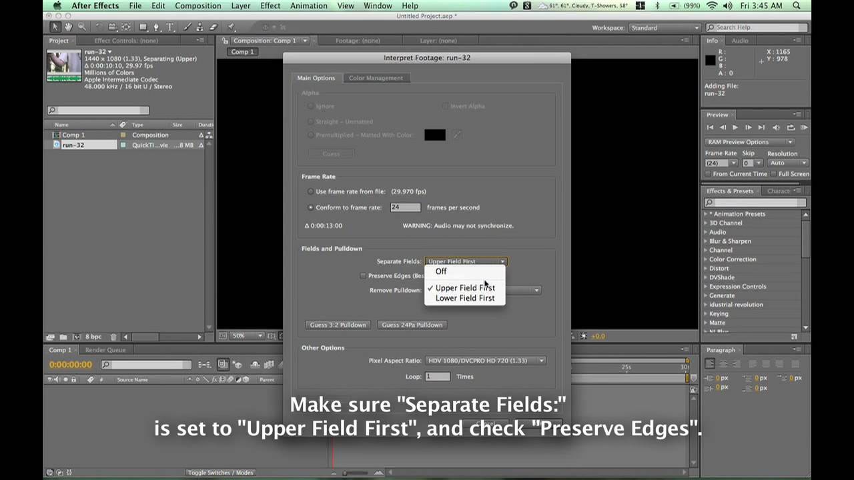The height and width of the screenshot is (480, 854).
Task: Enable frame blending icon in timeline
Action: coord(269,364)
